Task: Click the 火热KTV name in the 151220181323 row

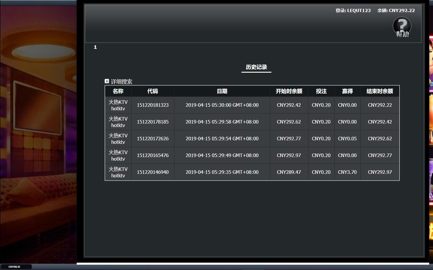Action: (118, 102)
